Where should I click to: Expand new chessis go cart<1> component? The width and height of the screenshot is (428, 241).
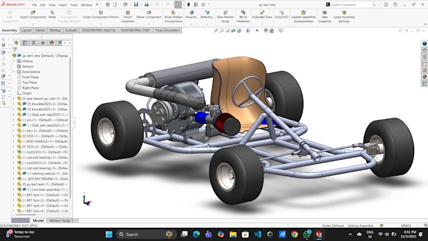tap(14, 99)
